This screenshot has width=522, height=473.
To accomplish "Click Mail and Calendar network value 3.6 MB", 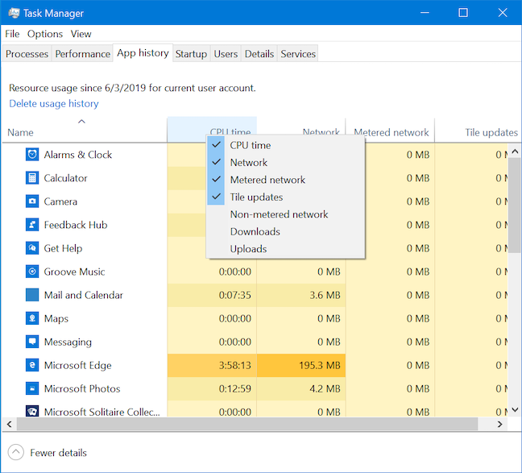I will coord(325,295).
